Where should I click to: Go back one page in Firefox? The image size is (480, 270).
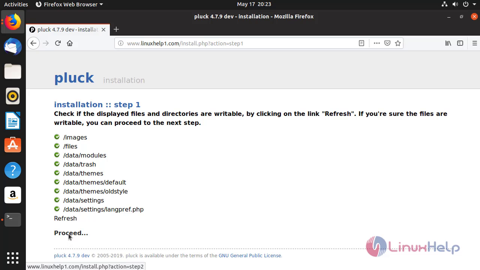[33, 43]
